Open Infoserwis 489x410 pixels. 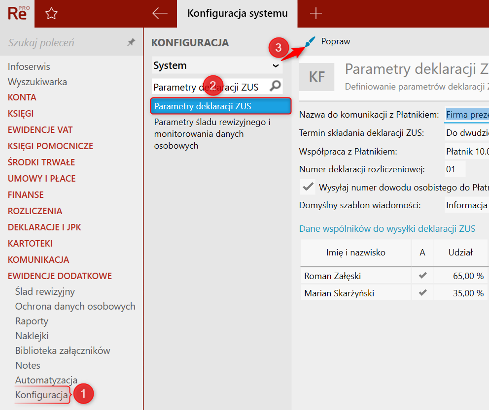[29, 66]
